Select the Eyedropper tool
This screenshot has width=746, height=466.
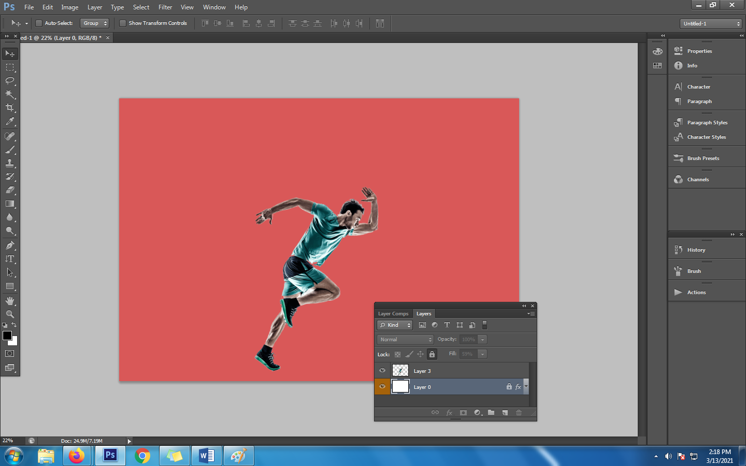(x=10, y=122)
